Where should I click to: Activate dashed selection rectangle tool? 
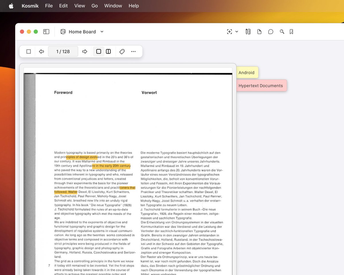click(x=29, y=52)
